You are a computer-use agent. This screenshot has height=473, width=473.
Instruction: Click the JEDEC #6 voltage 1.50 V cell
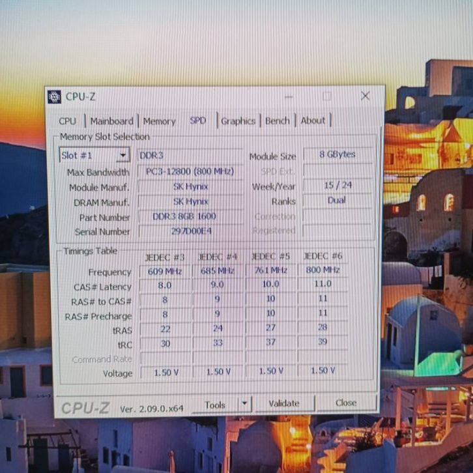(322, 370)
